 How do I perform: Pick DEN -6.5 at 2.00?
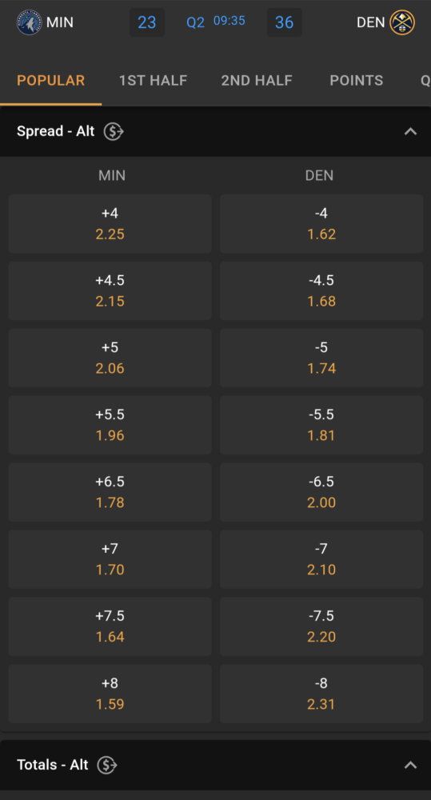[321, 492]
